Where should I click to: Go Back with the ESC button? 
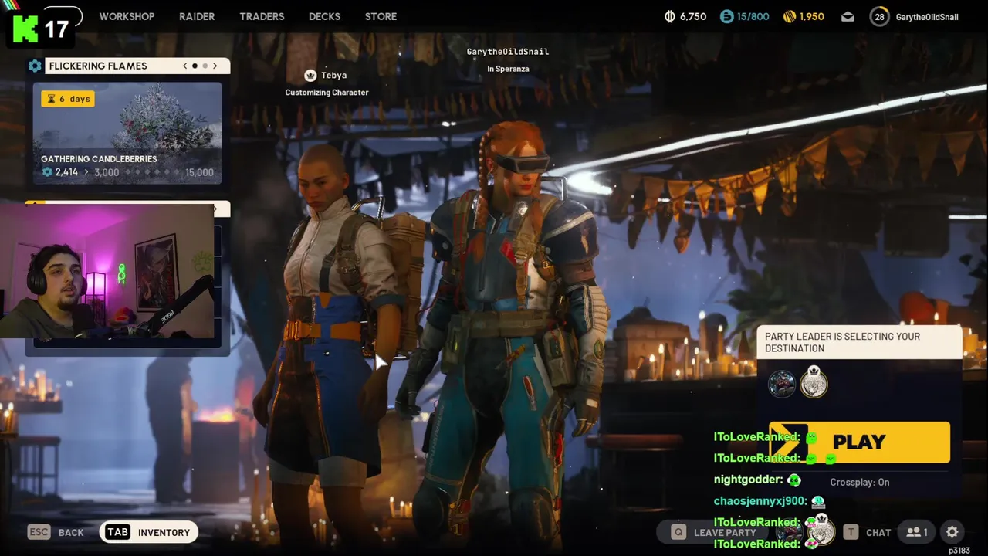56,532
